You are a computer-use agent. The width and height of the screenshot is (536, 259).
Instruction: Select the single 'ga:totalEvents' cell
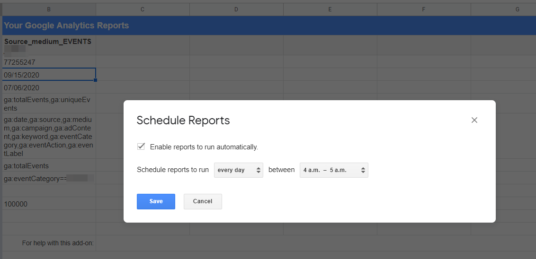click(x=49, y=165)
